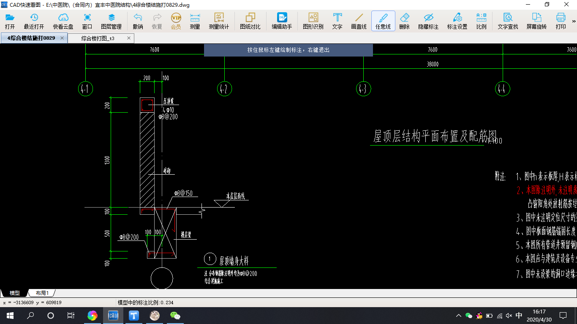The image size is (577, 324).
Task: Switch to the 4综合楼结施打0829 tab
Action: (31, 38)
